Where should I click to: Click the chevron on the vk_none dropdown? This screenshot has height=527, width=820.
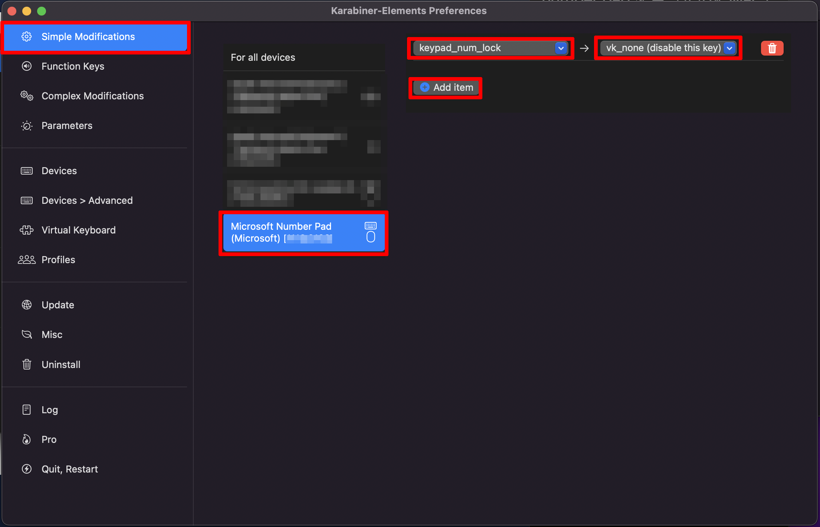(729, 48)
